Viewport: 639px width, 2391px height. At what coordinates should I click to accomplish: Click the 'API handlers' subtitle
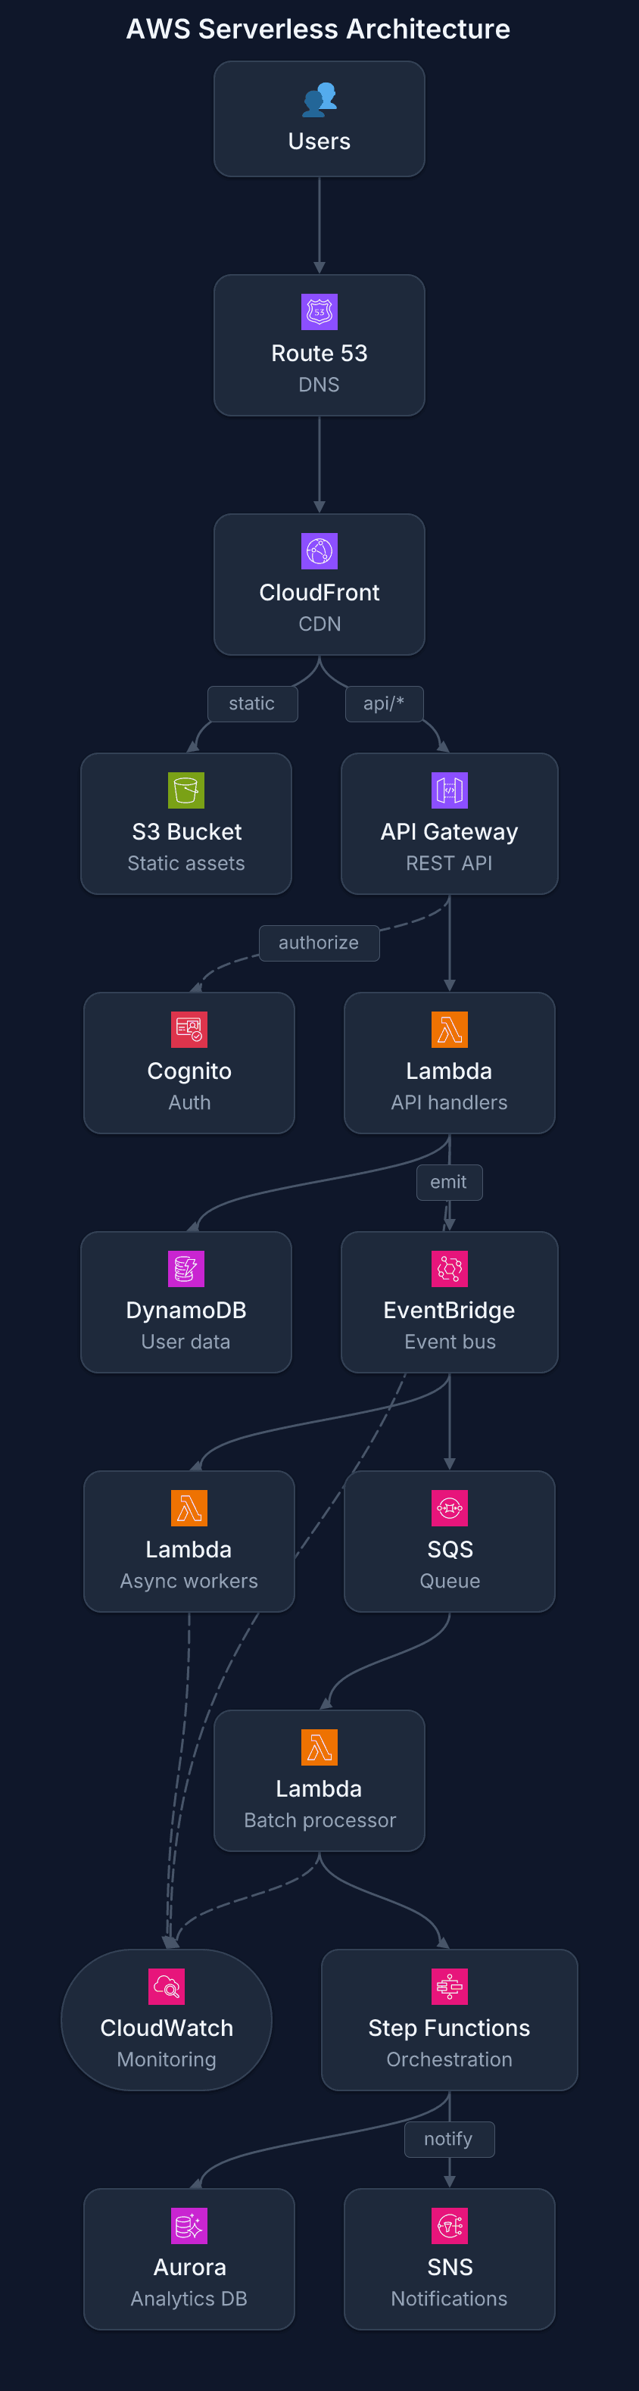(450, 1102)
